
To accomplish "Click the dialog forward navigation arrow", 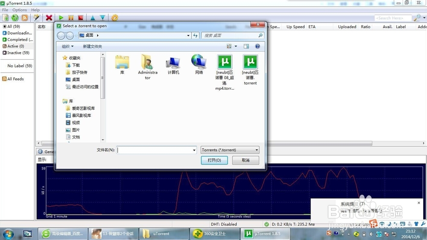I will [70, 35].
